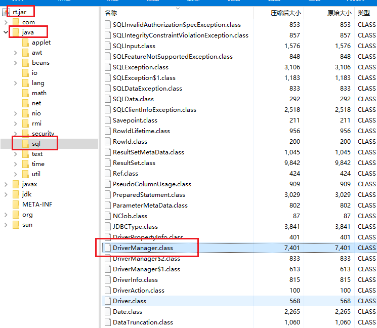Click file icon of DataTruncation.class
Screen dimensions: 377x328
click(108, 322)
